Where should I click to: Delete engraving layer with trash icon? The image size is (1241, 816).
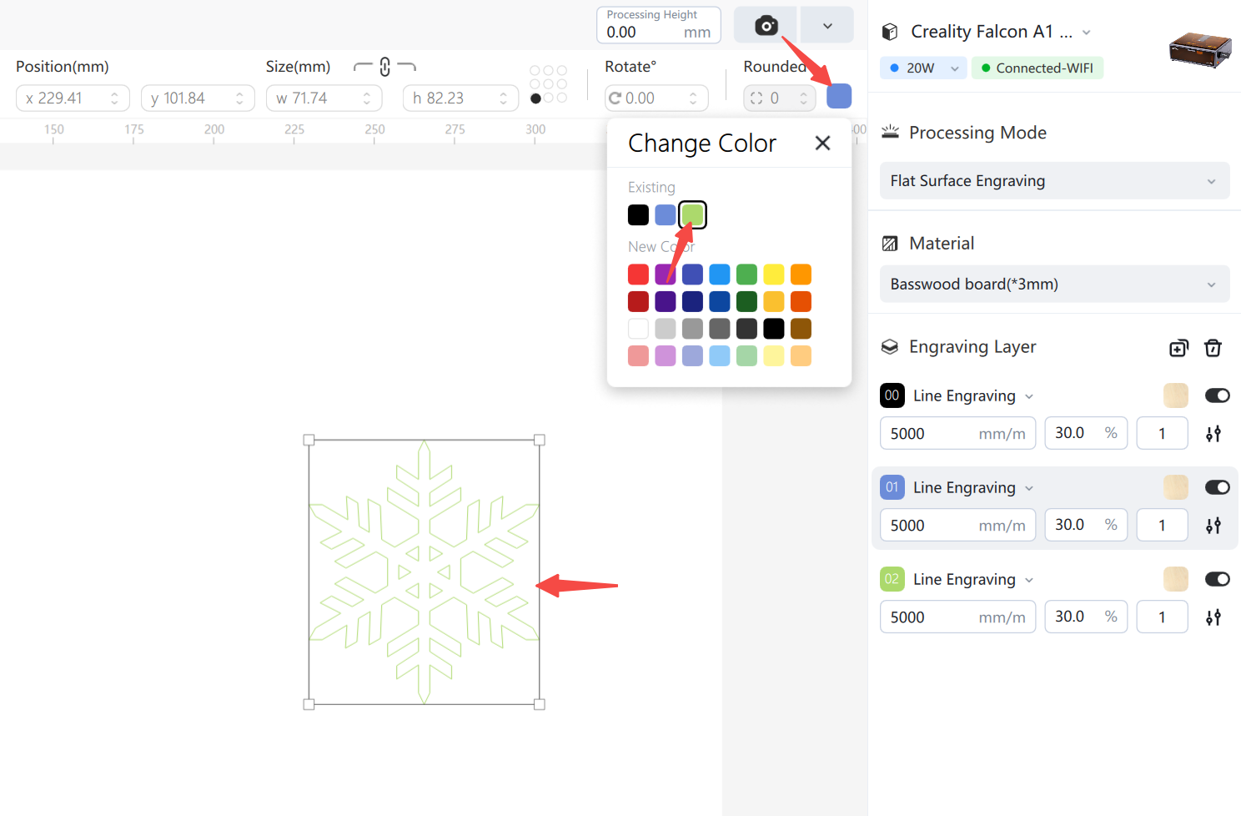(x=1213, y=347)
